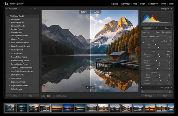Set treatment to Black & White

pyautogui.click(x=166, y=32)
